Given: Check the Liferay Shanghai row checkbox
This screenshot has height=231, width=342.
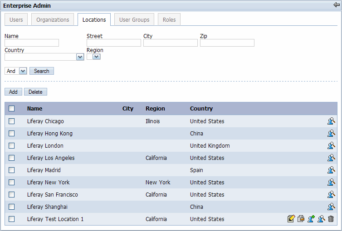Looking at the screenshot, I should pyautogui.click(x=11, y=207).
